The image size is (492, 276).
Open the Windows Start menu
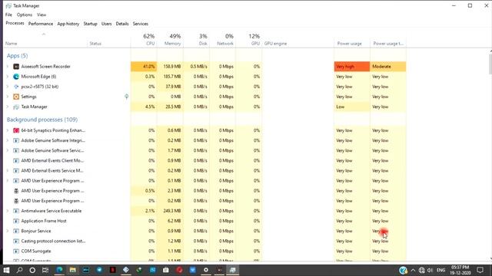[6, 270]
